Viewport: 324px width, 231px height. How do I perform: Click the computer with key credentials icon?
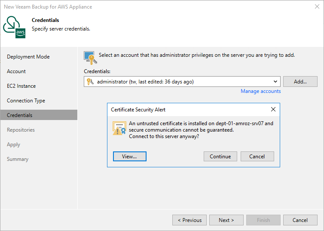click(90, 58)
